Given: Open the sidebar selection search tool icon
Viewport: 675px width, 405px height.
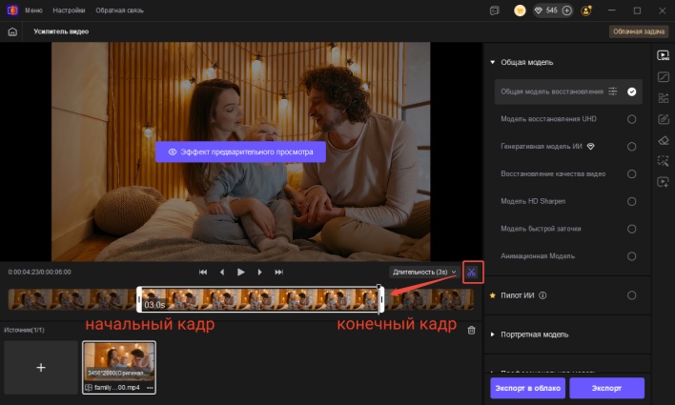Looking at the screenshot, I should click(663, 161).
